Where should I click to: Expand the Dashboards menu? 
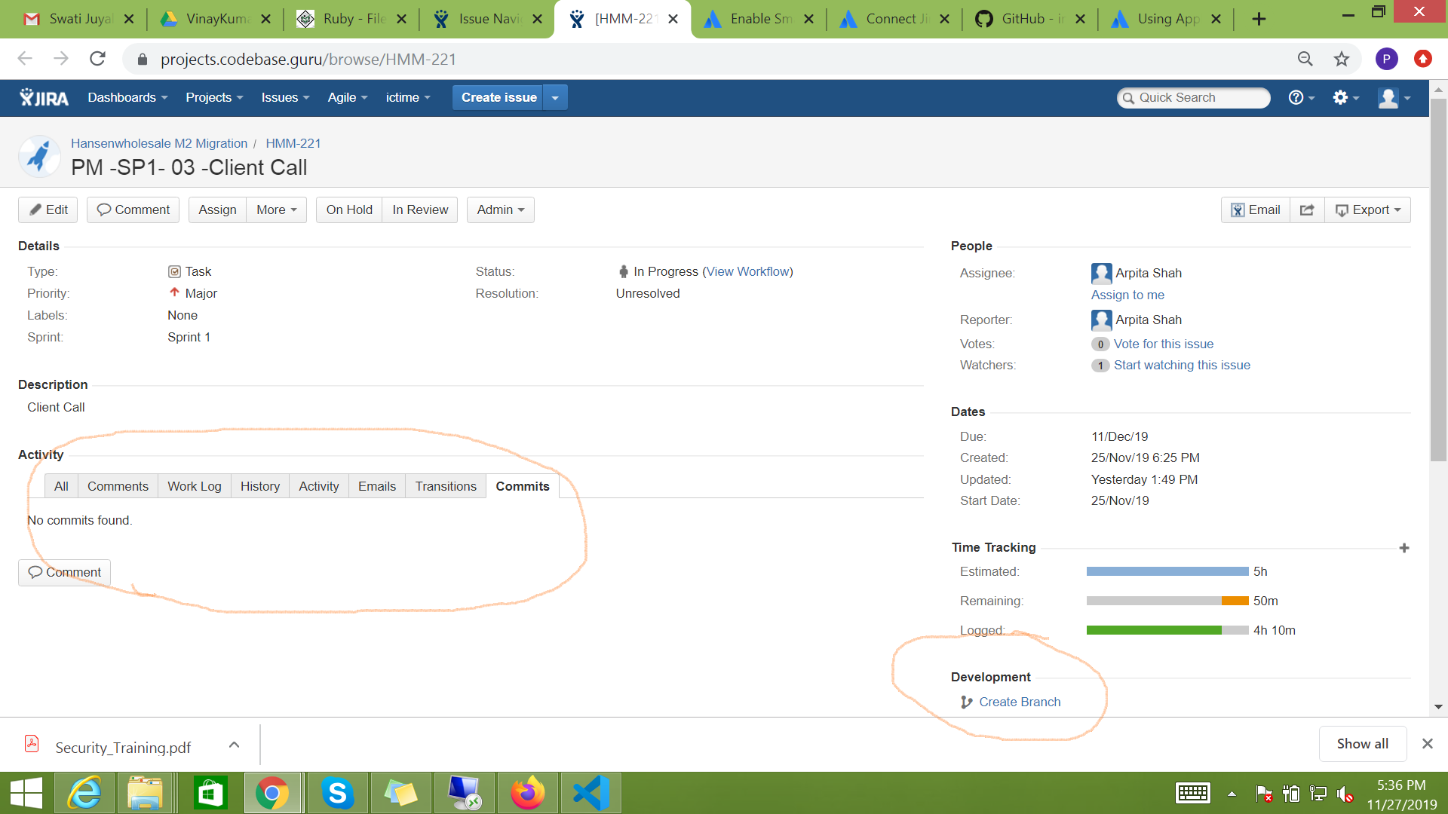click(x=127, y=98)
